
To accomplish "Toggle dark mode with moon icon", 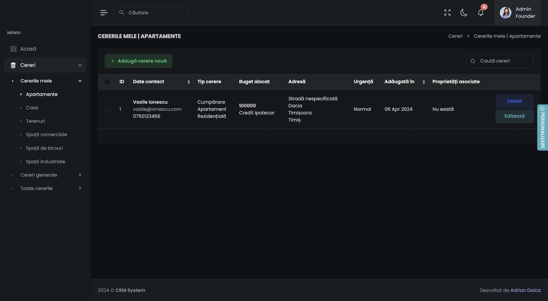I will click(464, 13).
